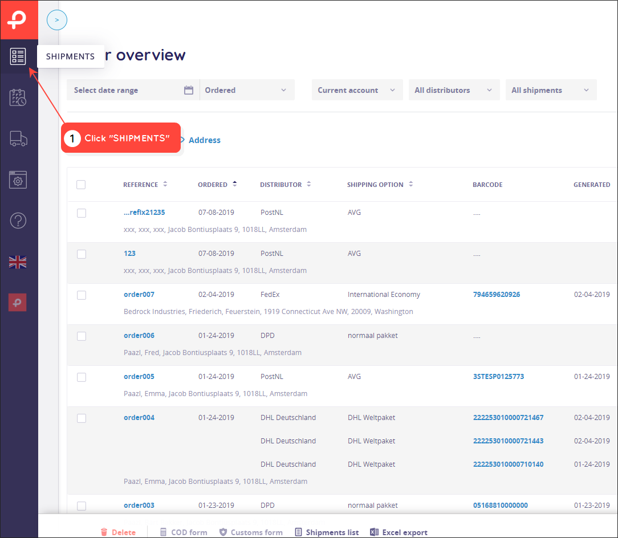Open the All shipments filter dropdown
The image size is (618, 538).
pyautogui.click(x=551, y=90)
